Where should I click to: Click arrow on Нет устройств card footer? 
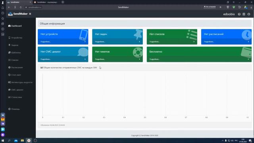pos(85,42)
